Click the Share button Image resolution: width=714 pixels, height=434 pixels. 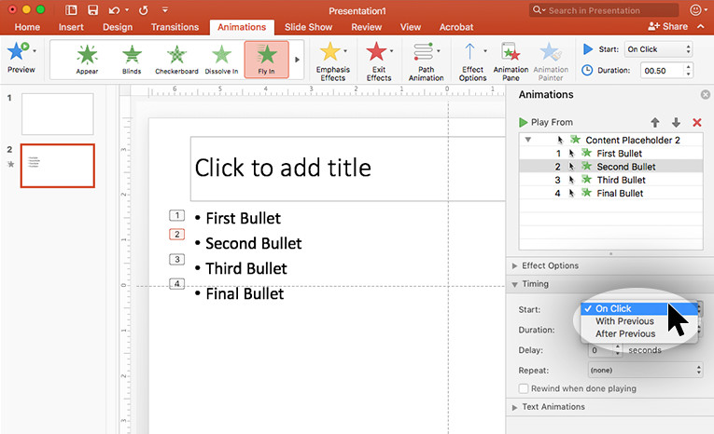click(667, 26)
